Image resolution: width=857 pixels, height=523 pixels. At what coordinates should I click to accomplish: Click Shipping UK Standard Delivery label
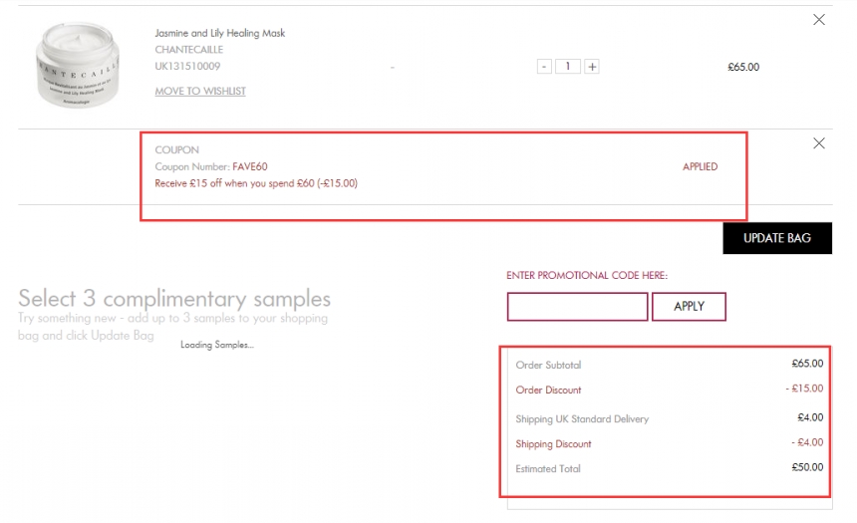582,419
